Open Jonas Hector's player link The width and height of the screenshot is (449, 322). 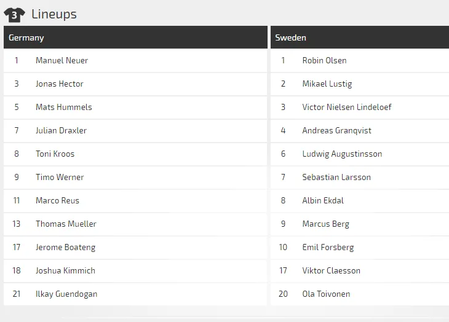[x=59, y=84]
